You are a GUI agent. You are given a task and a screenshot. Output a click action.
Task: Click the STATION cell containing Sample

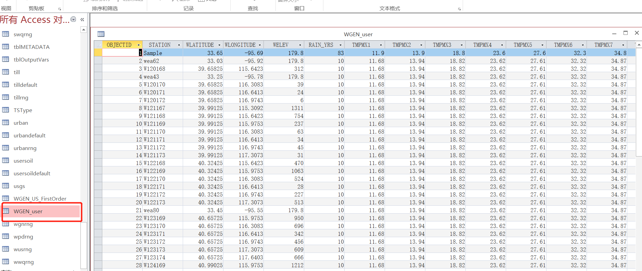coord(163,53)
